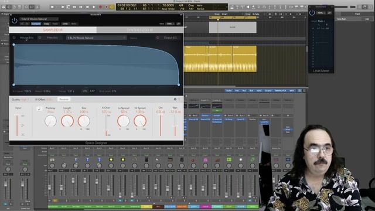Image resolution: width=375 pixels, height=211 pixels.
Task: Click the Predelay knob
Action: pyautogui.click(x=50, y=121)
